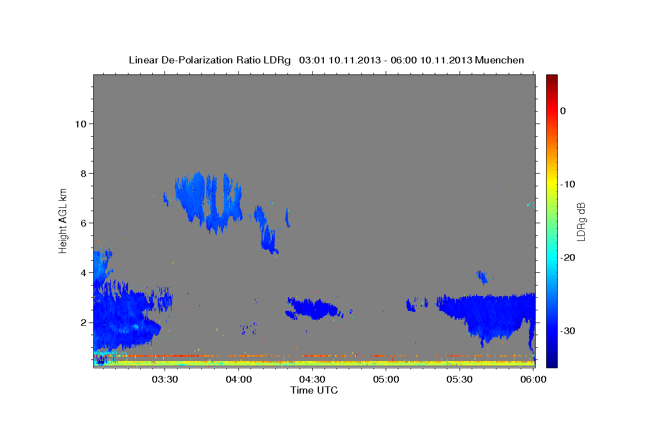Click the height label '10'

coord(80,123)
